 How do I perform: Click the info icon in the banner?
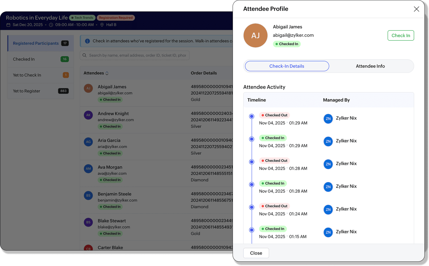click(x=87, y=41)
